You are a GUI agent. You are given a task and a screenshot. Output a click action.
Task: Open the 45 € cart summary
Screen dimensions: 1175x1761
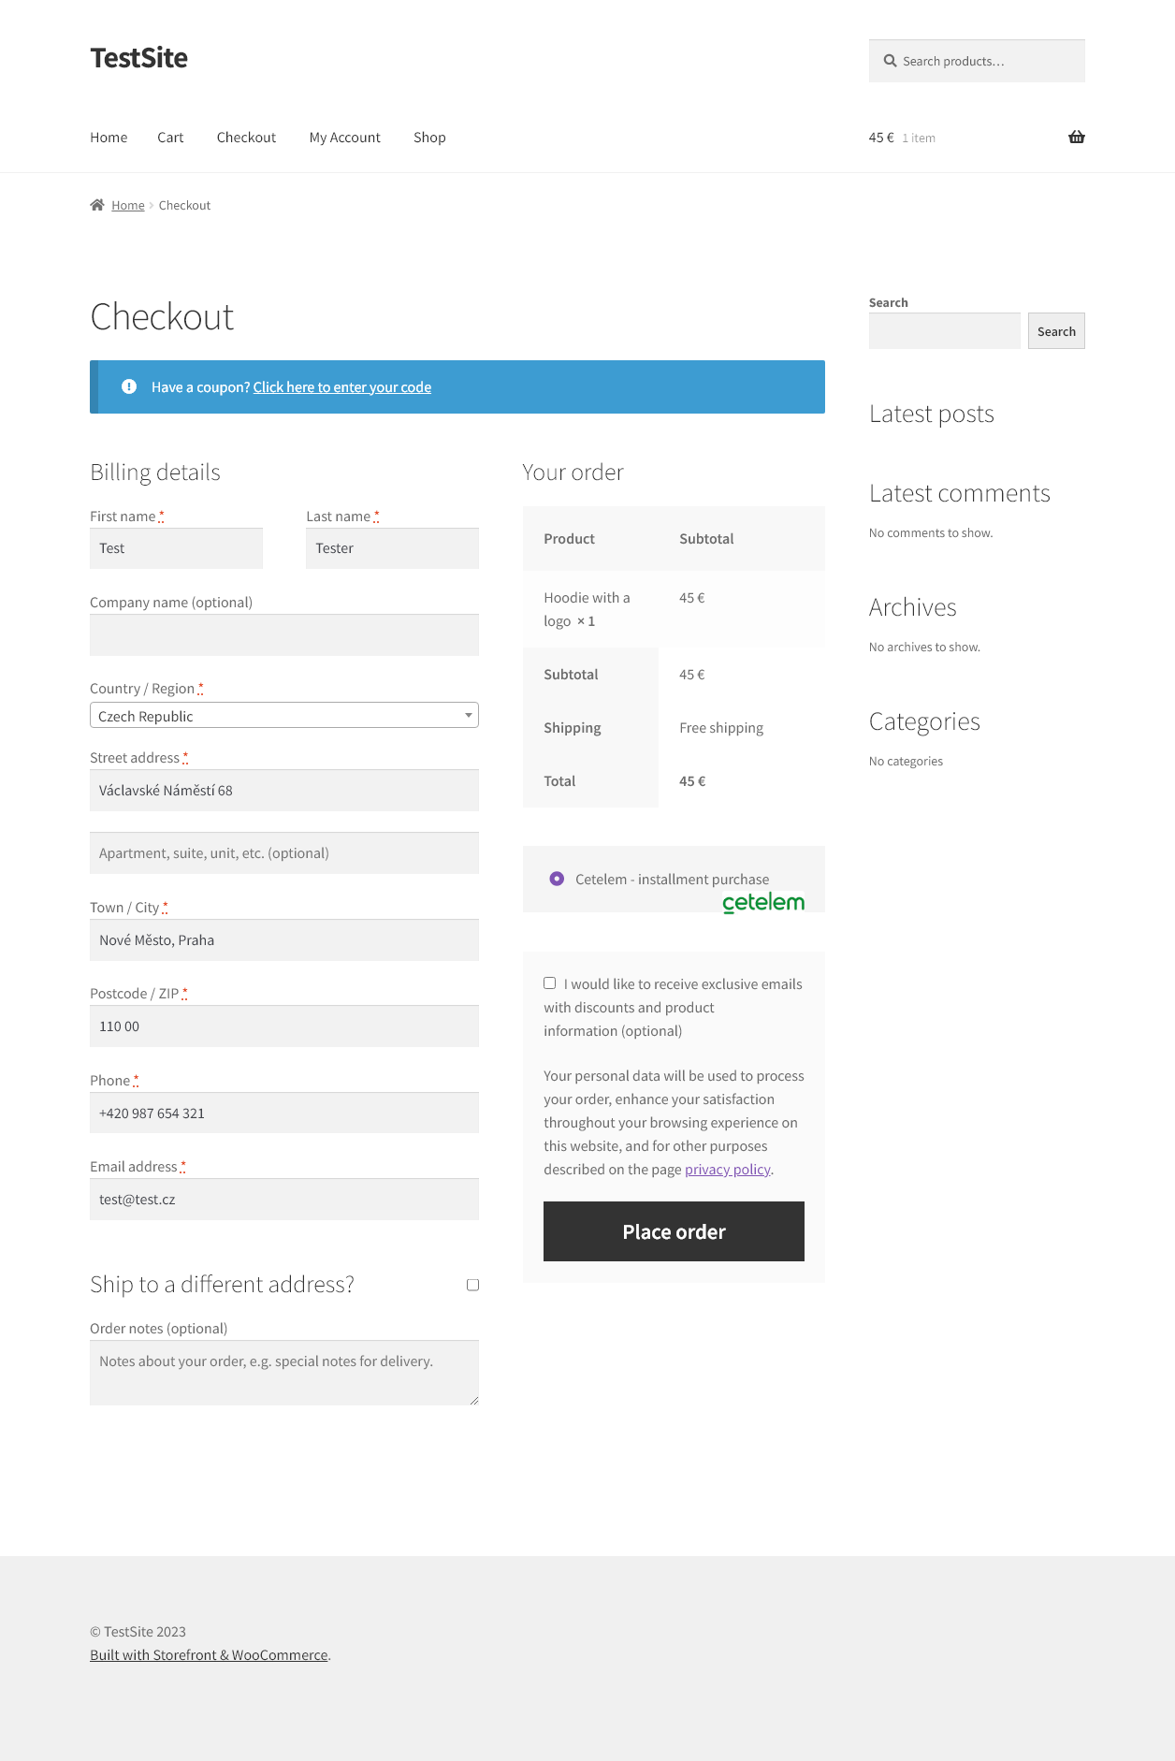(x=902, y=138)
